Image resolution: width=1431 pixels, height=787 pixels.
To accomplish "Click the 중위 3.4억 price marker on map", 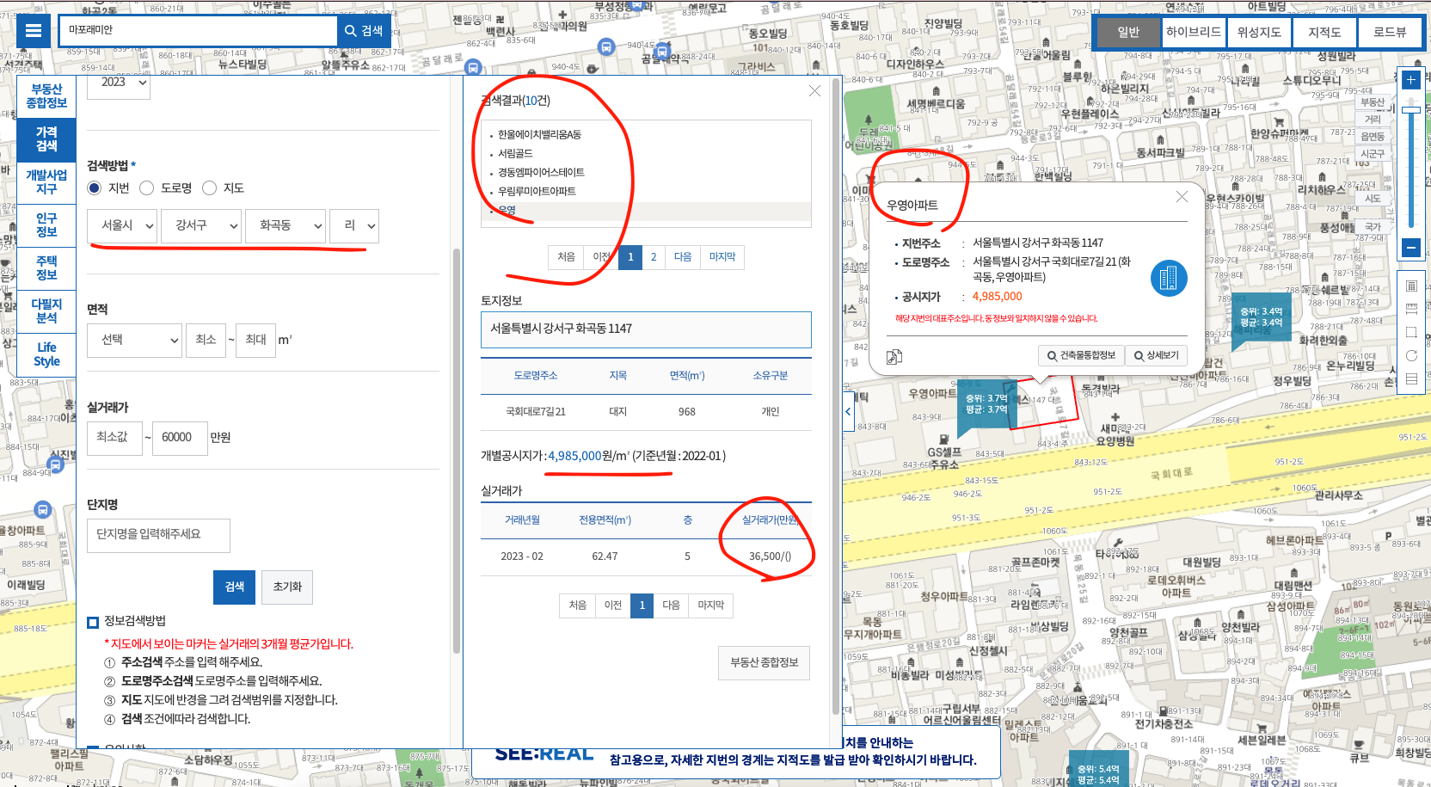I will [1262, 320].
